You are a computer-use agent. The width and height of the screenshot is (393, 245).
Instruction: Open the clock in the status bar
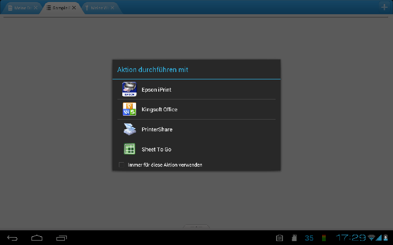point(350,238)
